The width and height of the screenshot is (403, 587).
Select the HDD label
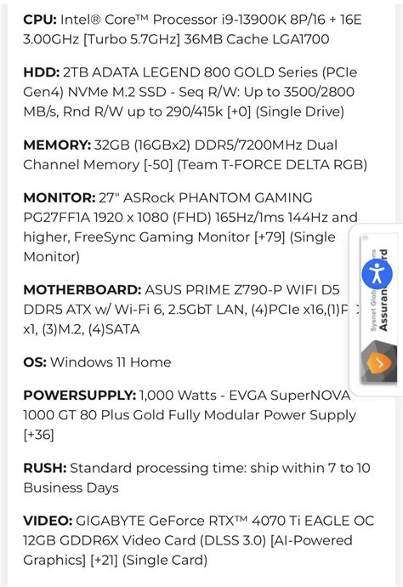[x=41, y=72]
